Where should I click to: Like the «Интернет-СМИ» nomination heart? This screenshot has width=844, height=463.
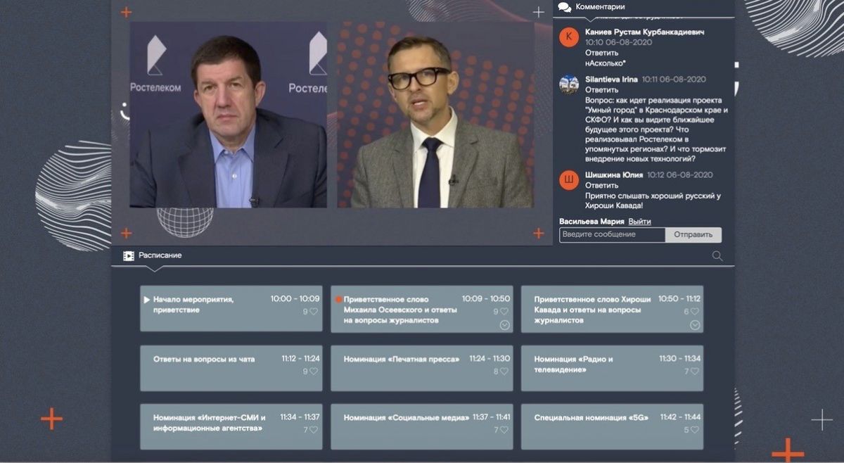(x=314, y=430)
